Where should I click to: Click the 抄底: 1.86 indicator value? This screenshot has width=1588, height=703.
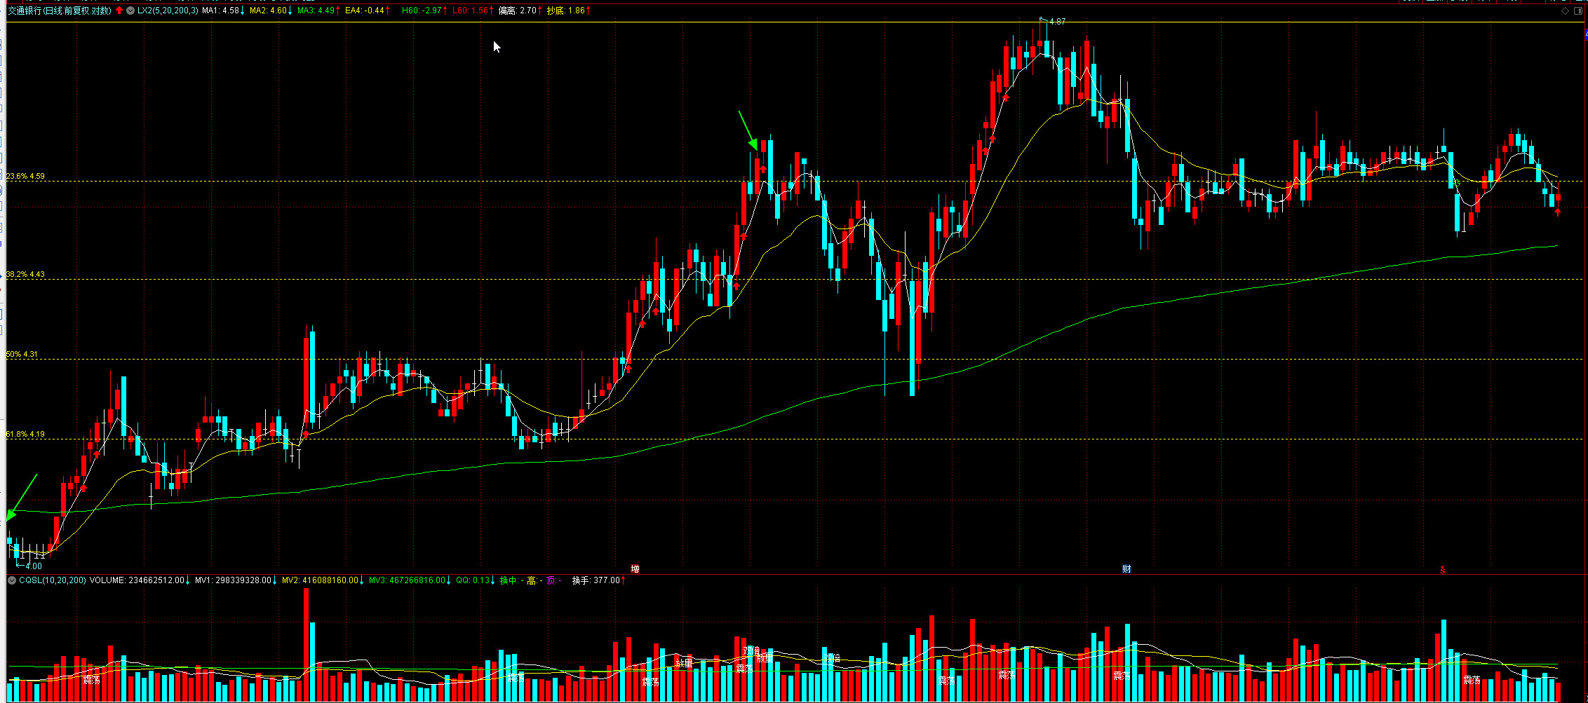pyautogui.click(x=565, y=11)
